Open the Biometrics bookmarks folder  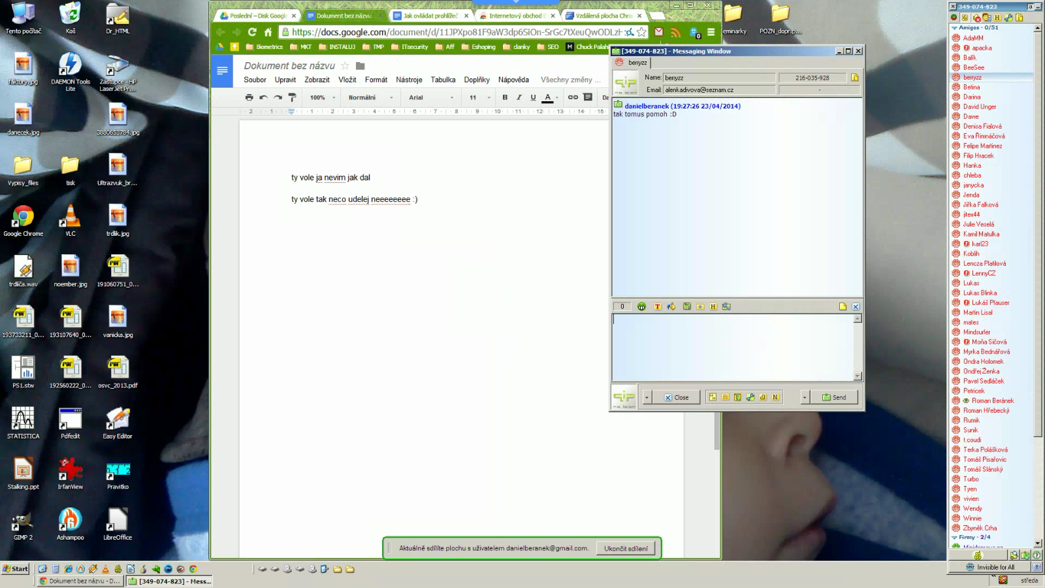(264, 47)
